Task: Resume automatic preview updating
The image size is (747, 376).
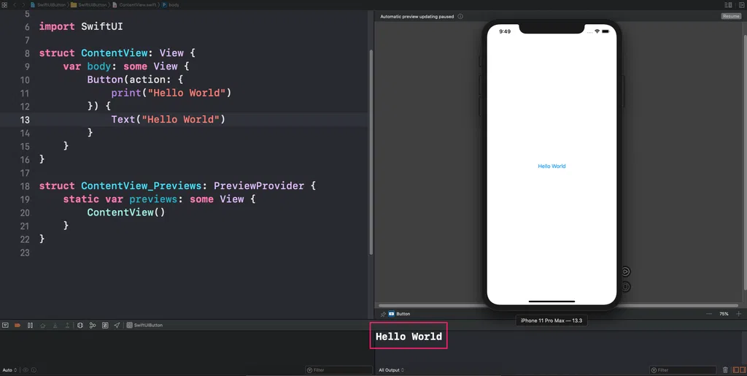Action: pyautogui.click(x=731, y=16)
